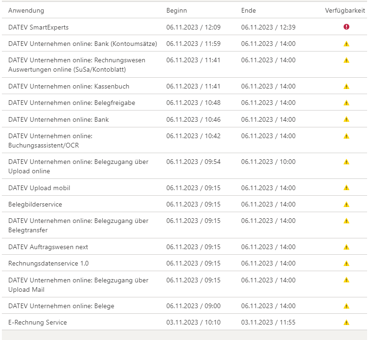Select DATEV Unternehmen online: Kassenbuch
This screenshot has width=376, height=340.
click(x=69, y=86)
